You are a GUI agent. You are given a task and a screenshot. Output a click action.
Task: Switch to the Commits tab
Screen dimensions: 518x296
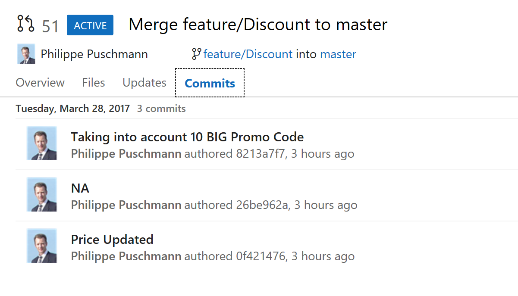click(210, 83)
